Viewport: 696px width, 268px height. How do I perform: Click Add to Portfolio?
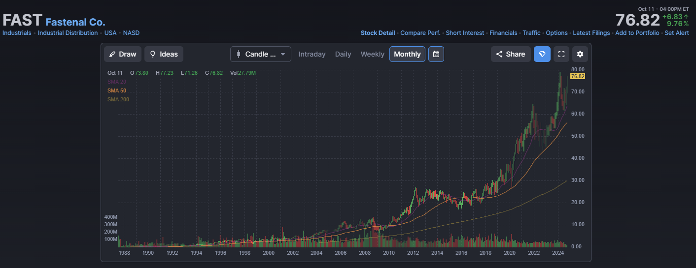tap(637, 33)
